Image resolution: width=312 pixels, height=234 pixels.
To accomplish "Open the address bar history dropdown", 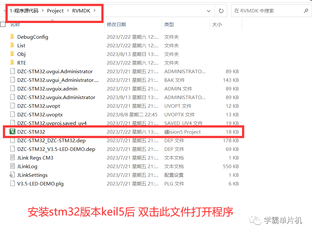I will [208, 11].
